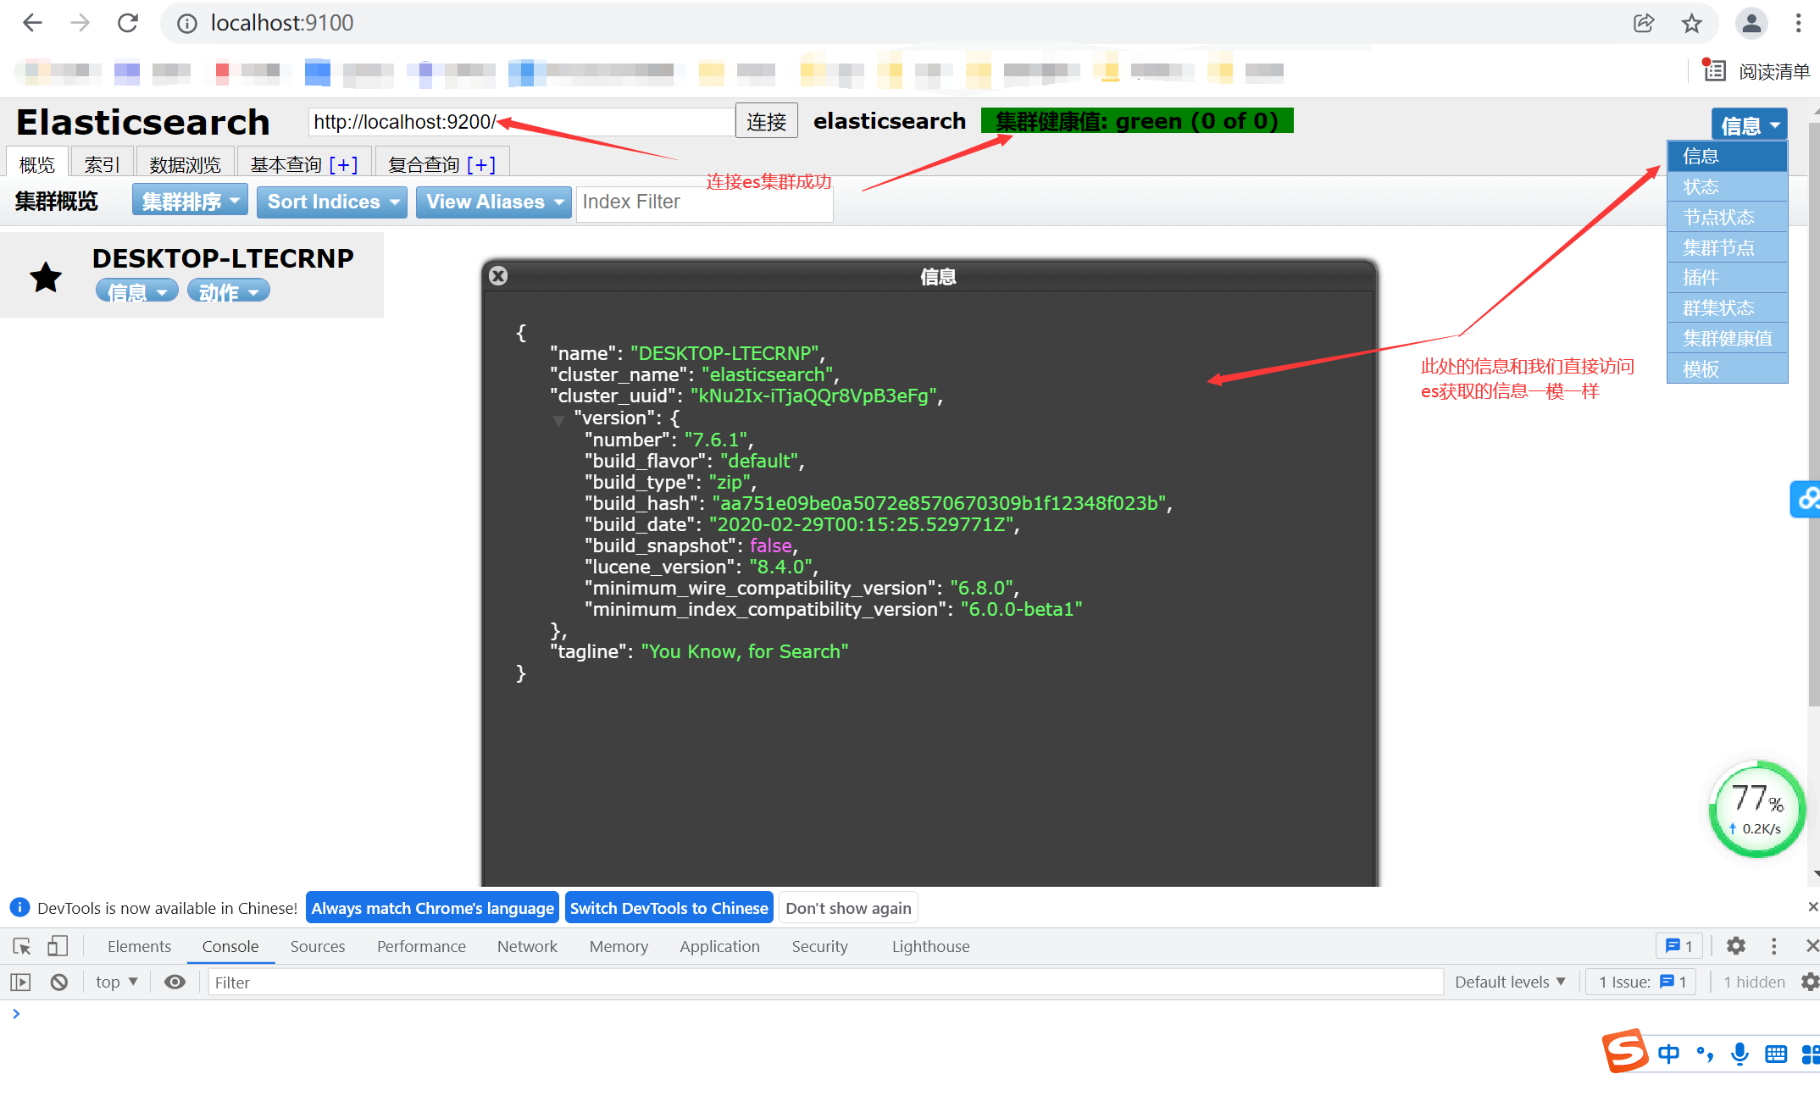Open console settings gear

click(x=1810, y=982)
